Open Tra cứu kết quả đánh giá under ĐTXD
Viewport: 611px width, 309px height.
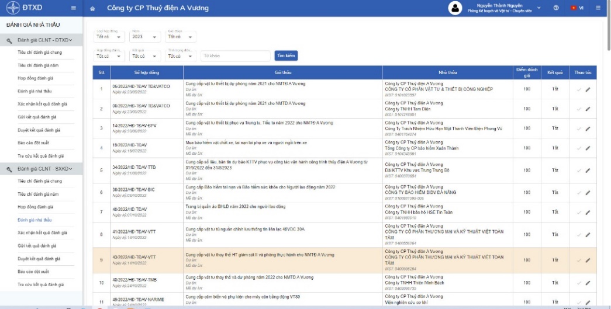click(41, 156)
